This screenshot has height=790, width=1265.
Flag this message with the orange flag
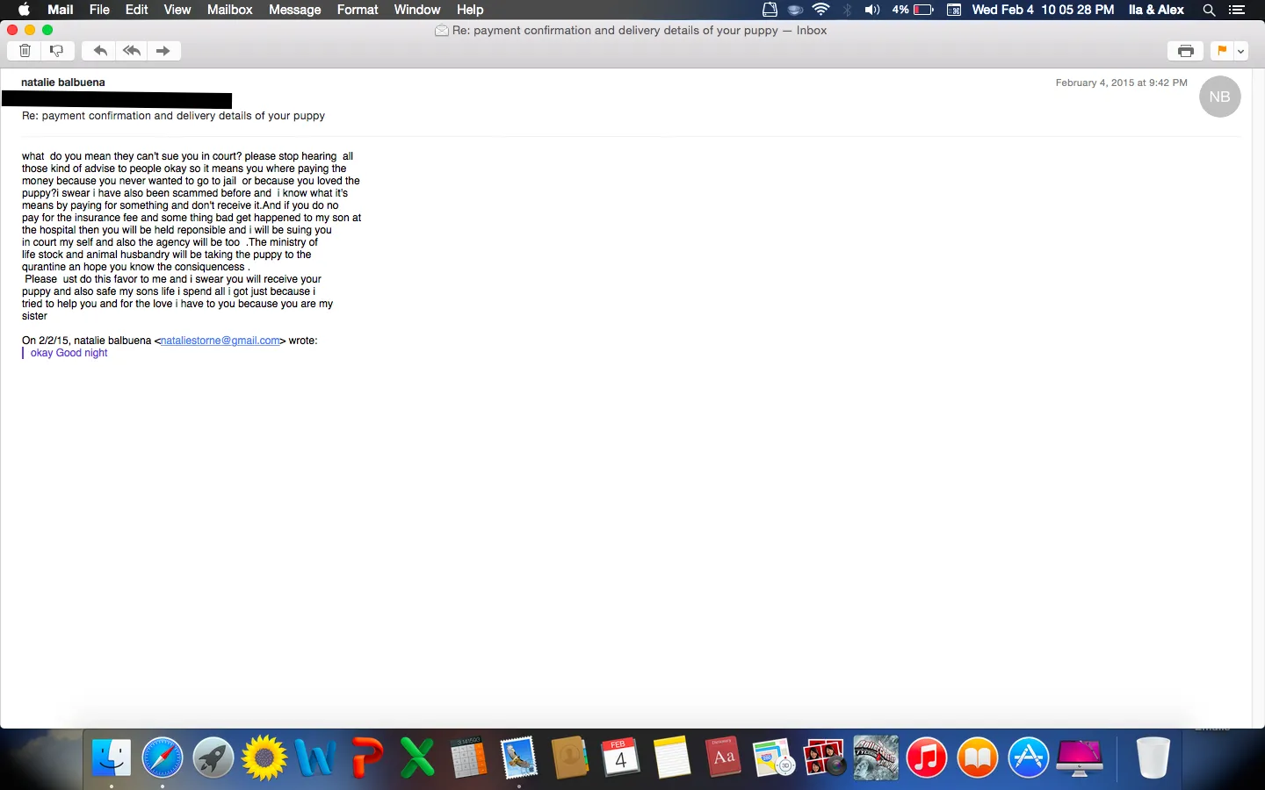[1222, 51]
